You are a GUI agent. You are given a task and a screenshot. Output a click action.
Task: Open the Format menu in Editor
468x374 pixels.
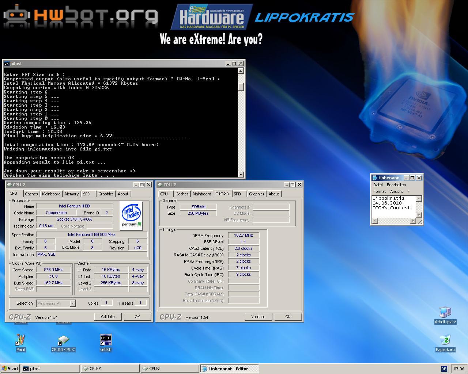380,191
